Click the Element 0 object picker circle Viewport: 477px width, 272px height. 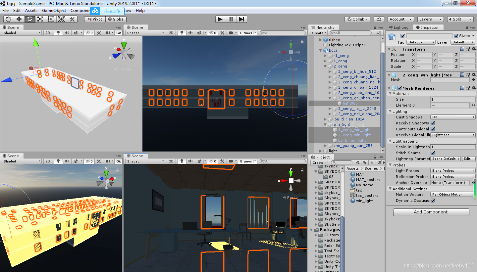tap(474, 105)
